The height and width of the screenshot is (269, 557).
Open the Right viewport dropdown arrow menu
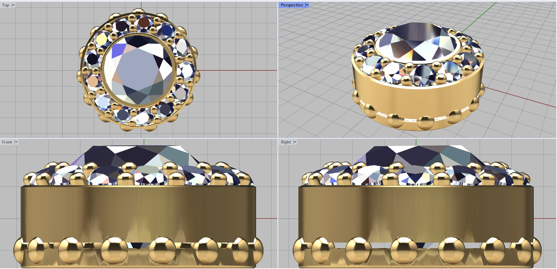tap(295, 142)
